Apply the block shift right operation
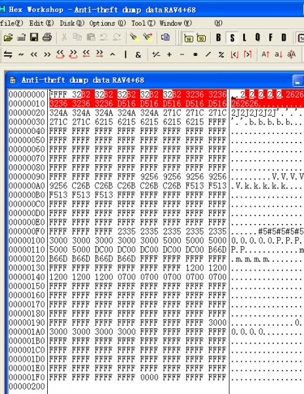Screen dimensions: 304x394 click(100, 54)
